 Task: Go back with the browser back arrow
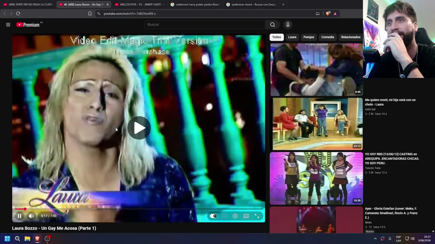point(4,14)
